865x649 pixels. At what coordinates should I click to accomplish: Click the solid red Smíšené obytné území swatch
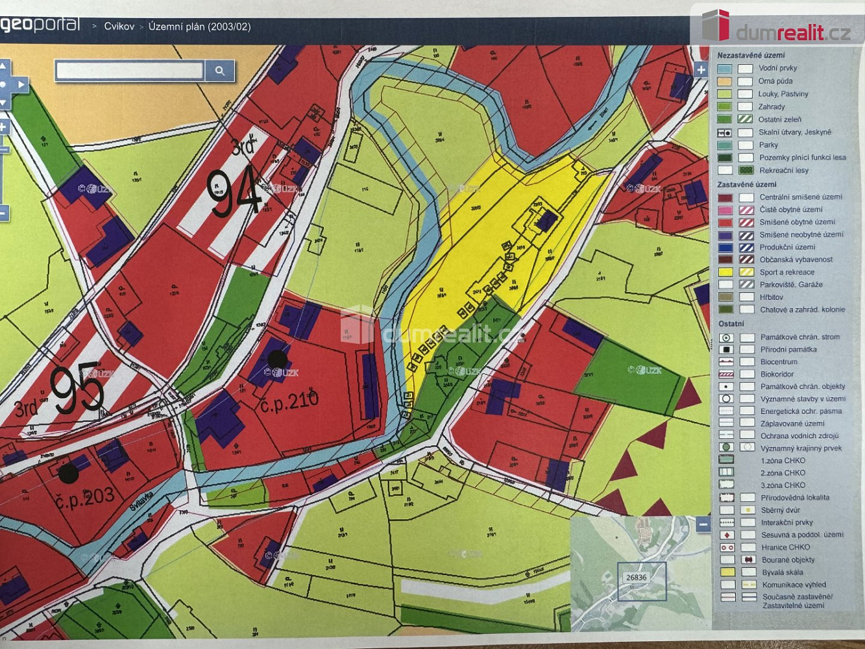(725, 223)
